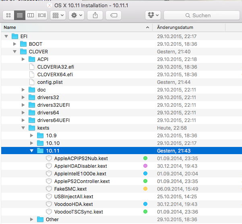Switch to Cover Flow view
242x224 pixels.
pyautogui.click(x=42, y=15)
